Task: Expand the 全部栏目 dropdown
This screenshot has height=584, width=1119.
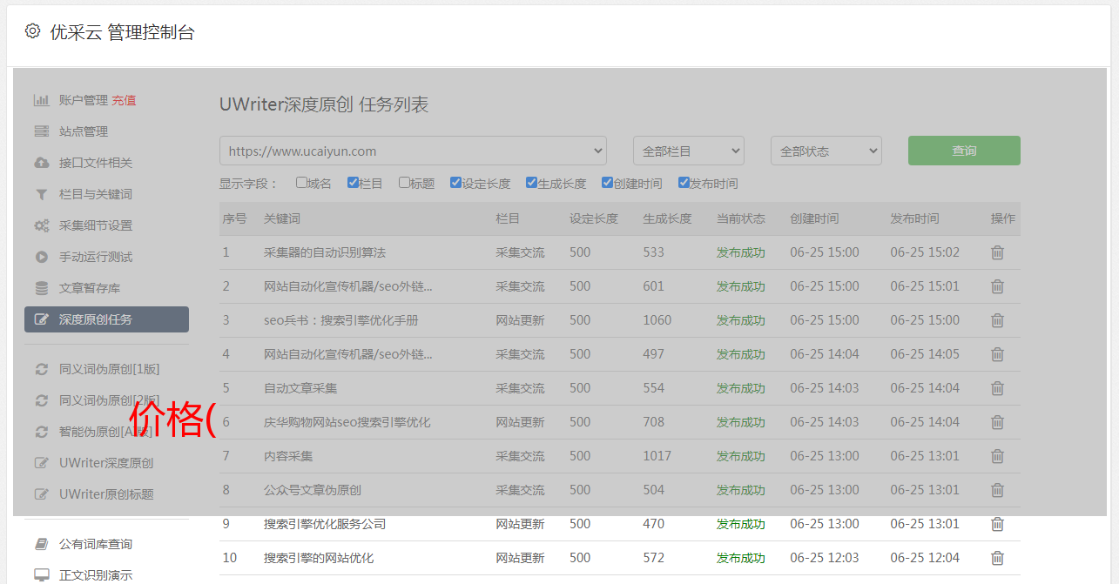Action: pyautogui.click(x=688, y=151)
